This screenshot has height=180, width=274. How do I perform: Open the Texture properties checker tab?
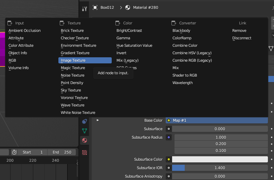point(85,153)
